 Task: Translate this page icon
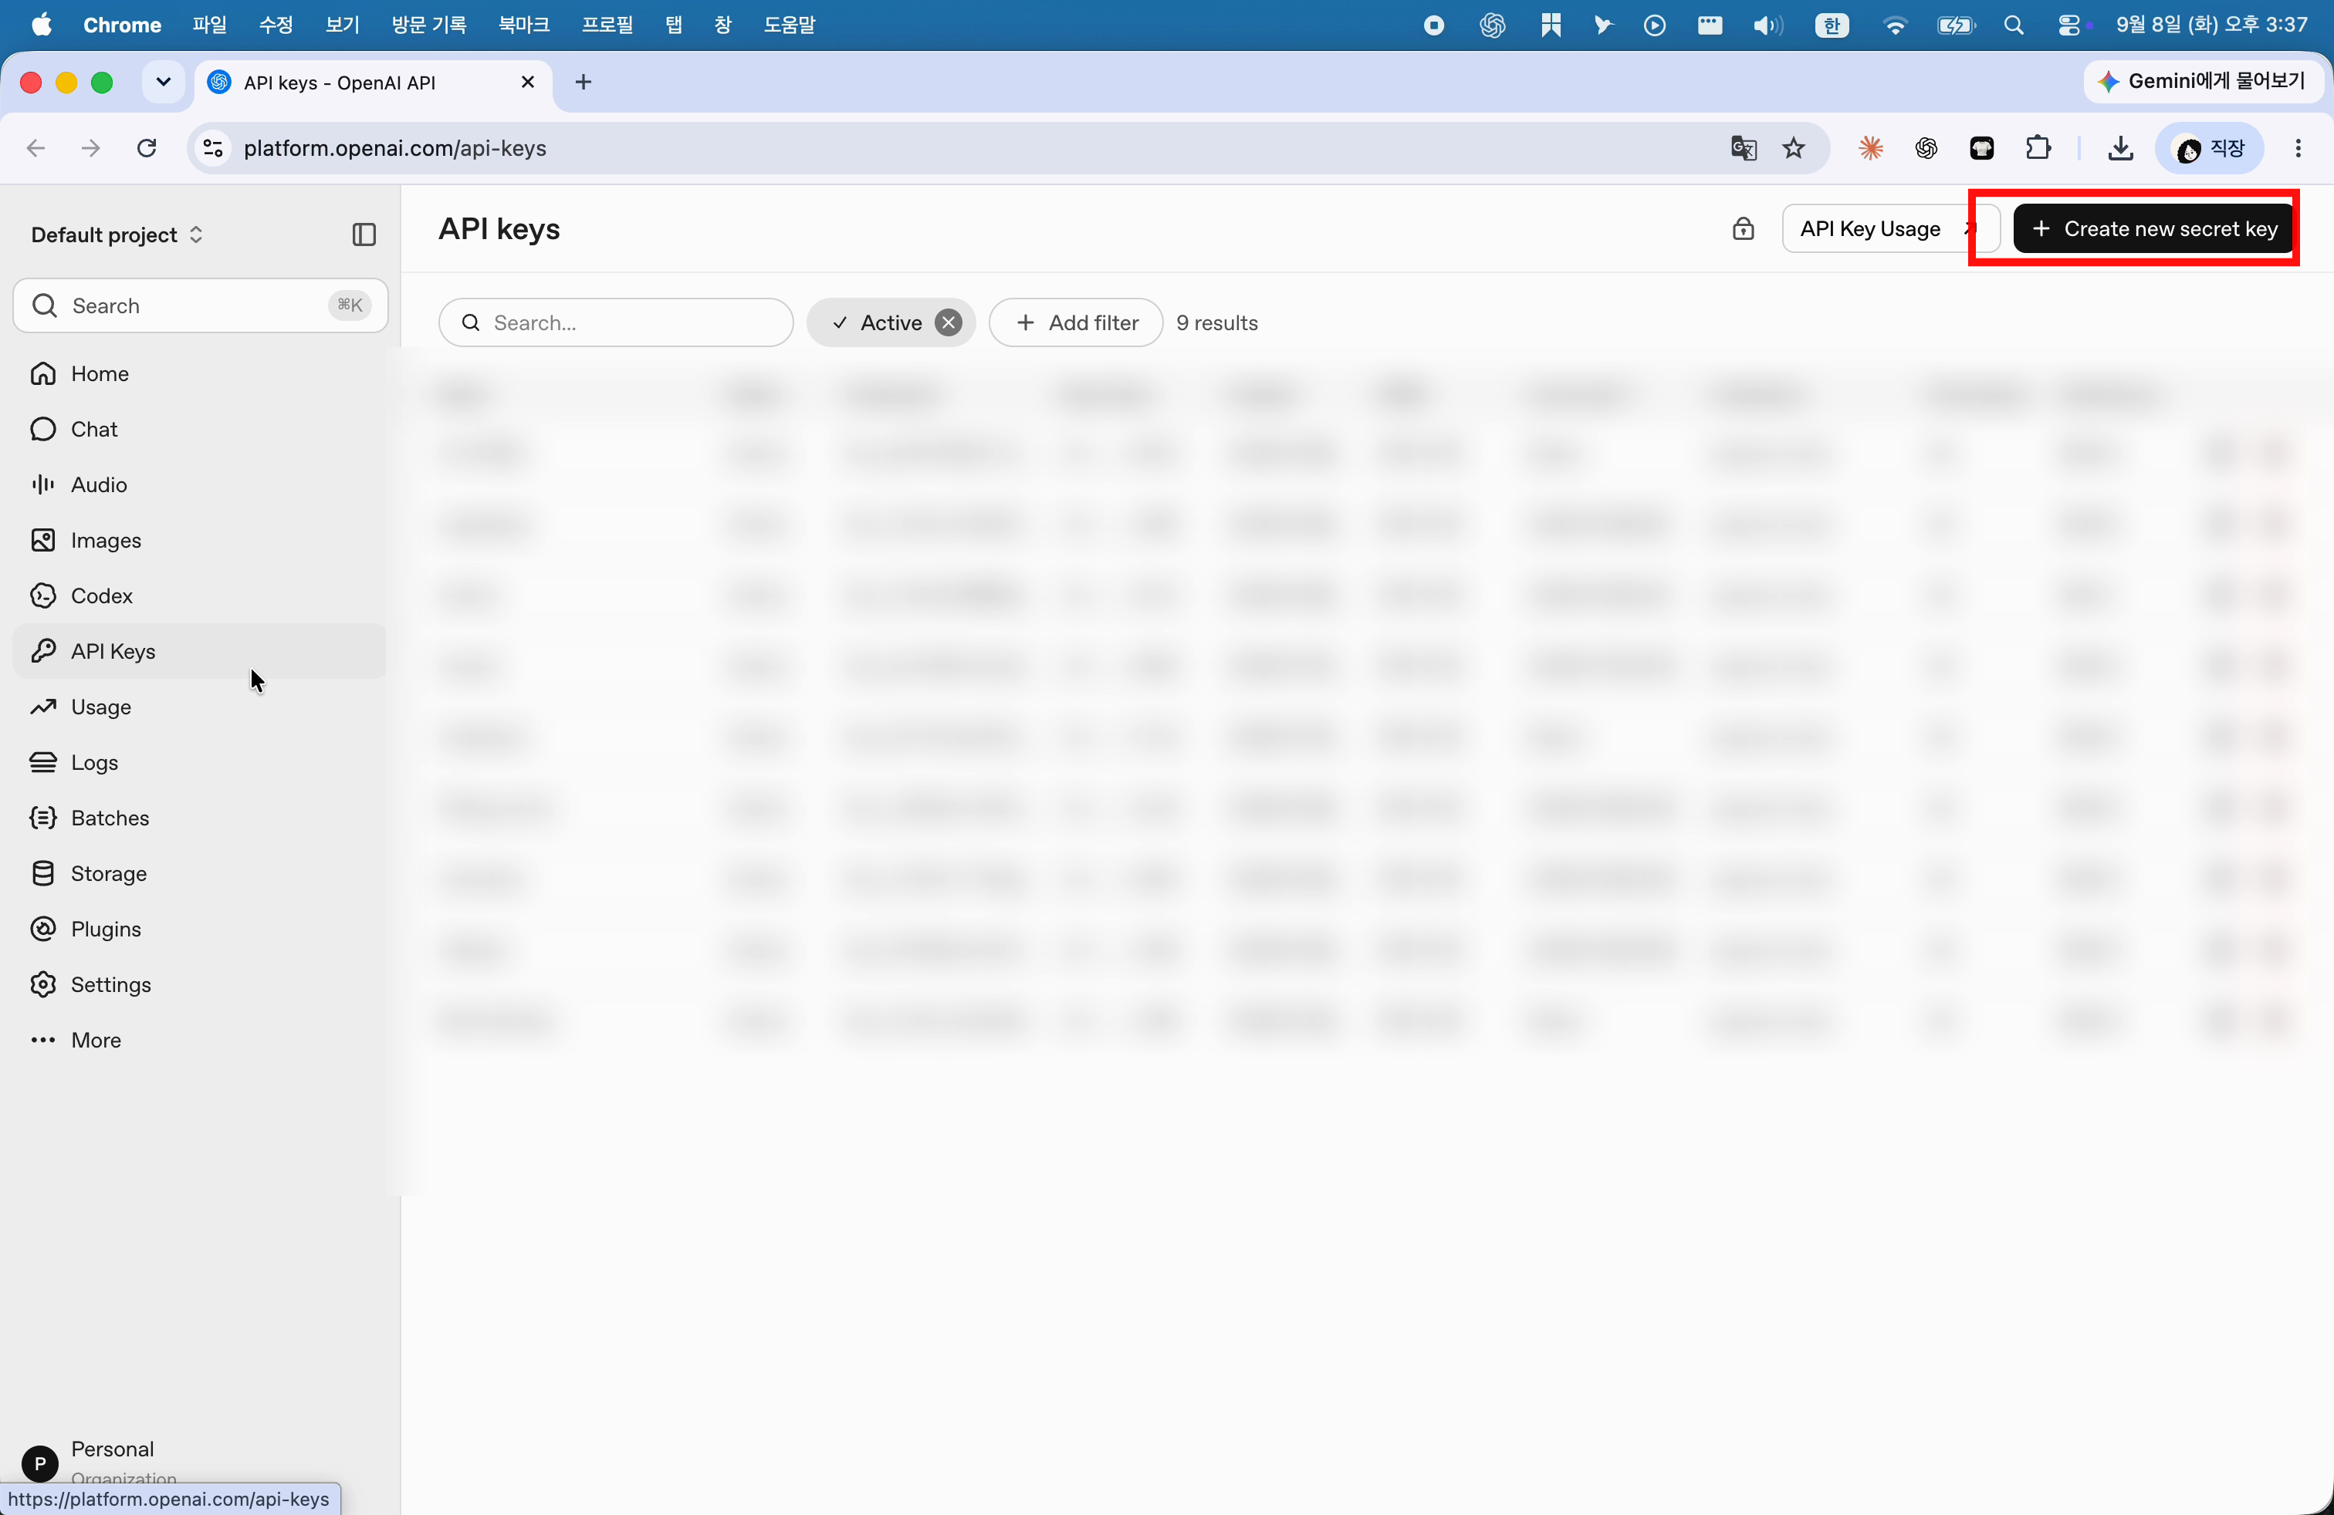[1743, 148]
